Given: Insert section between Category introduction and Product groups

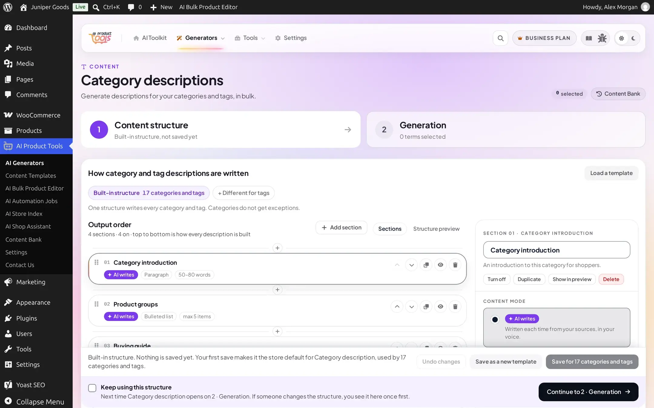Looking at the screenshot, I should [x=277, y=290].
